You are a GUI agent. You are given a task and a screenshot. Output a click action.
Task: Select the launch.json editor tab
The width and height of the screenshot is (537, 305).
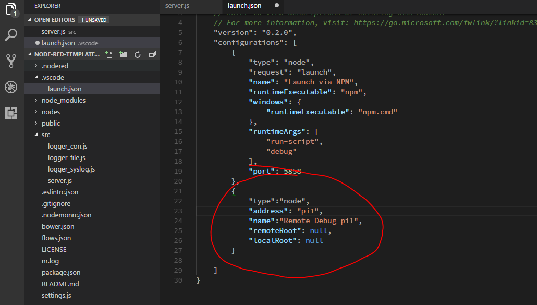coord(245,6)
